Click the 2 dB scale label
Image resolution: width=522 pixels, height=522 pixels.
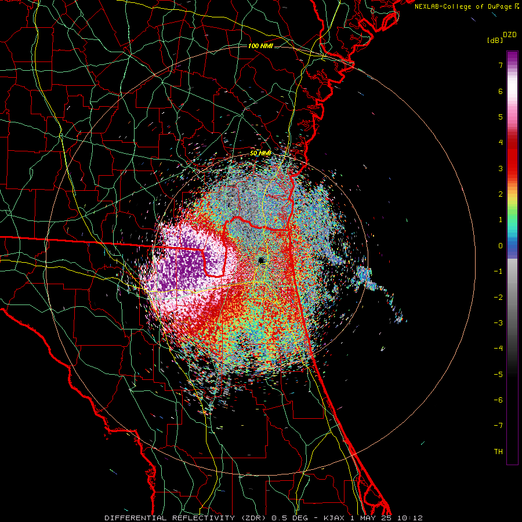click(501, 194)
